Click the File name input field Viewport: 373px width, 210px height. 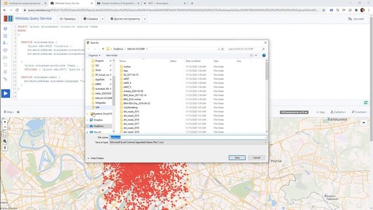click(x=188, y=138)
